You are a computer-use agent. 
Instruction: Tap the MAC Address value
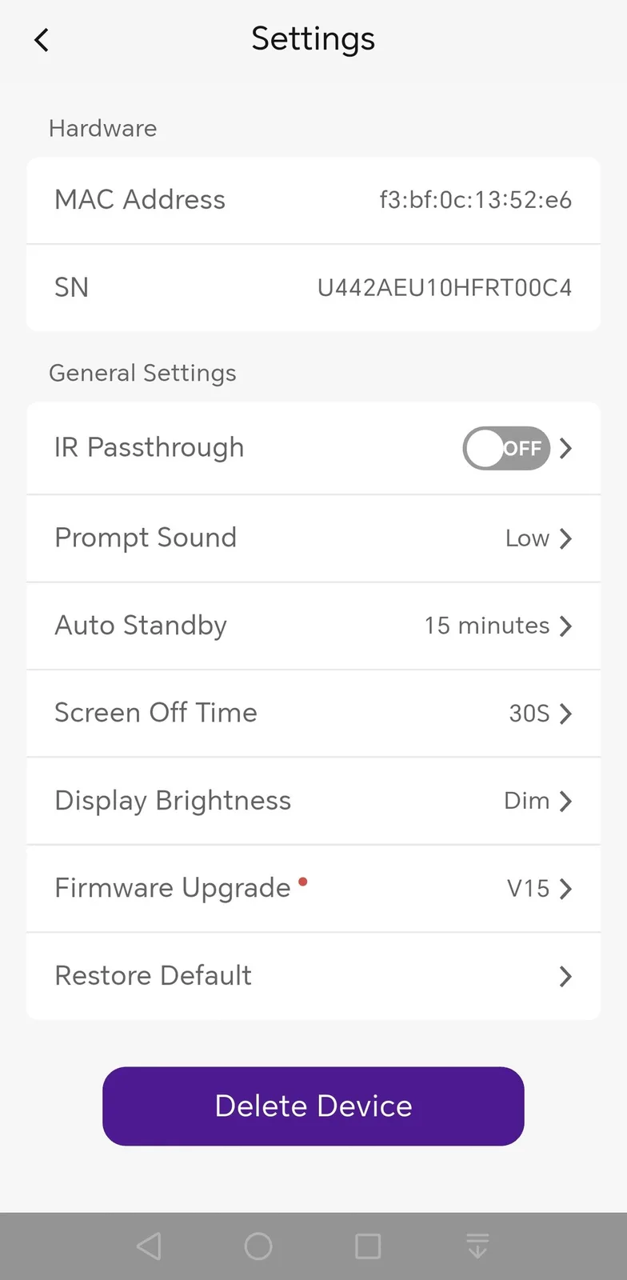pos(475,200)
